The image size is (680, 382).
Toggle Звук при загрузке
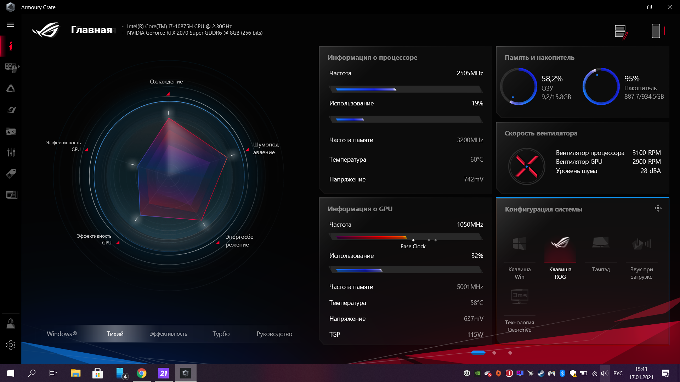coord(642,258)
